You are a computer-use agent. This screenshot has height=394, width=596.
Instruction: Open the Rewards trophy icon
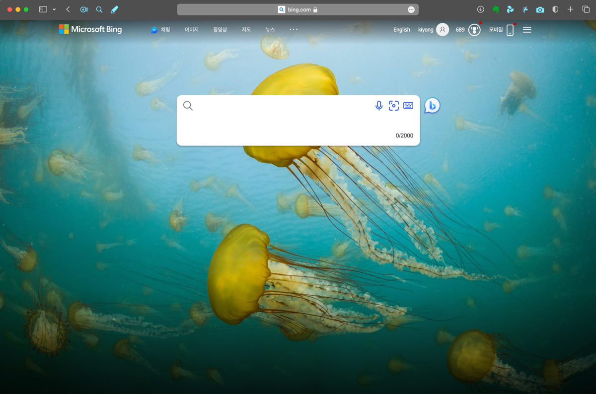click(x=474, y=30)
